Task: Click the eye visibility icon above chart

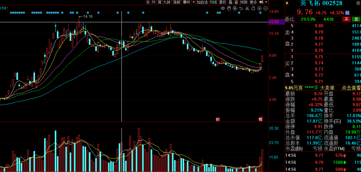Action: (x=223, y=8)
